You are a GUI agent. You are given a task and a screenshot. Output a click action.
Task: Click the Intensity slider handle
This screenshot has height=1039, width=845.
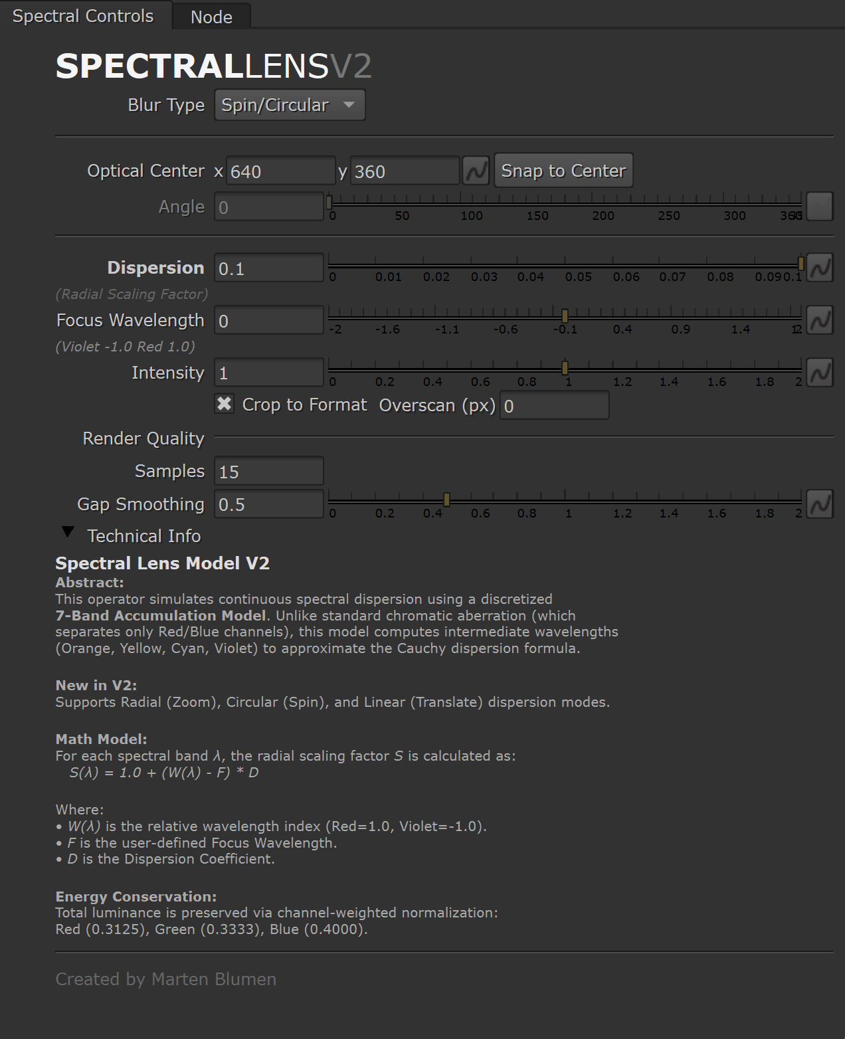565,368
